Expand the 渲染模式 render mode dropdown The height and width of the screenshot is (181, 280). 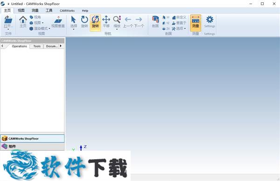pos(40,28)
